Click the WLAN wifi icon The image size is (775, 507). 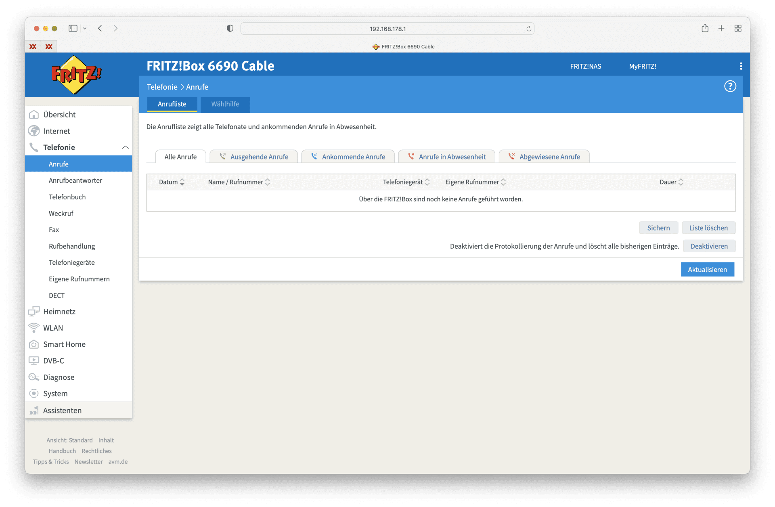point(34,328)
